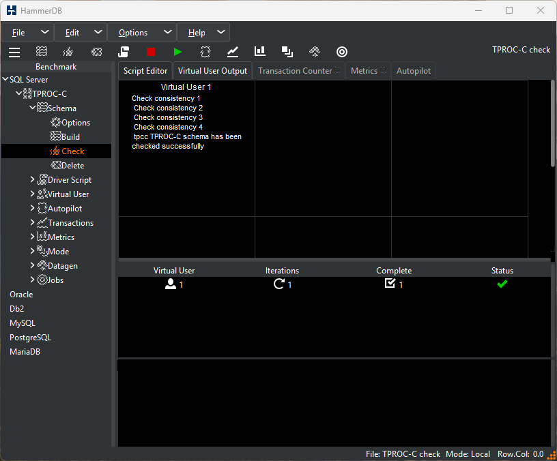
Task: Expand the Datagen tree node
Action: pos(32,265)
